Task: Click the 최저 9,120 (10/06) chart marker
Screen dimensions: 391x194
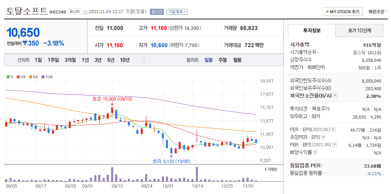Action: click(x=171, y=161)
